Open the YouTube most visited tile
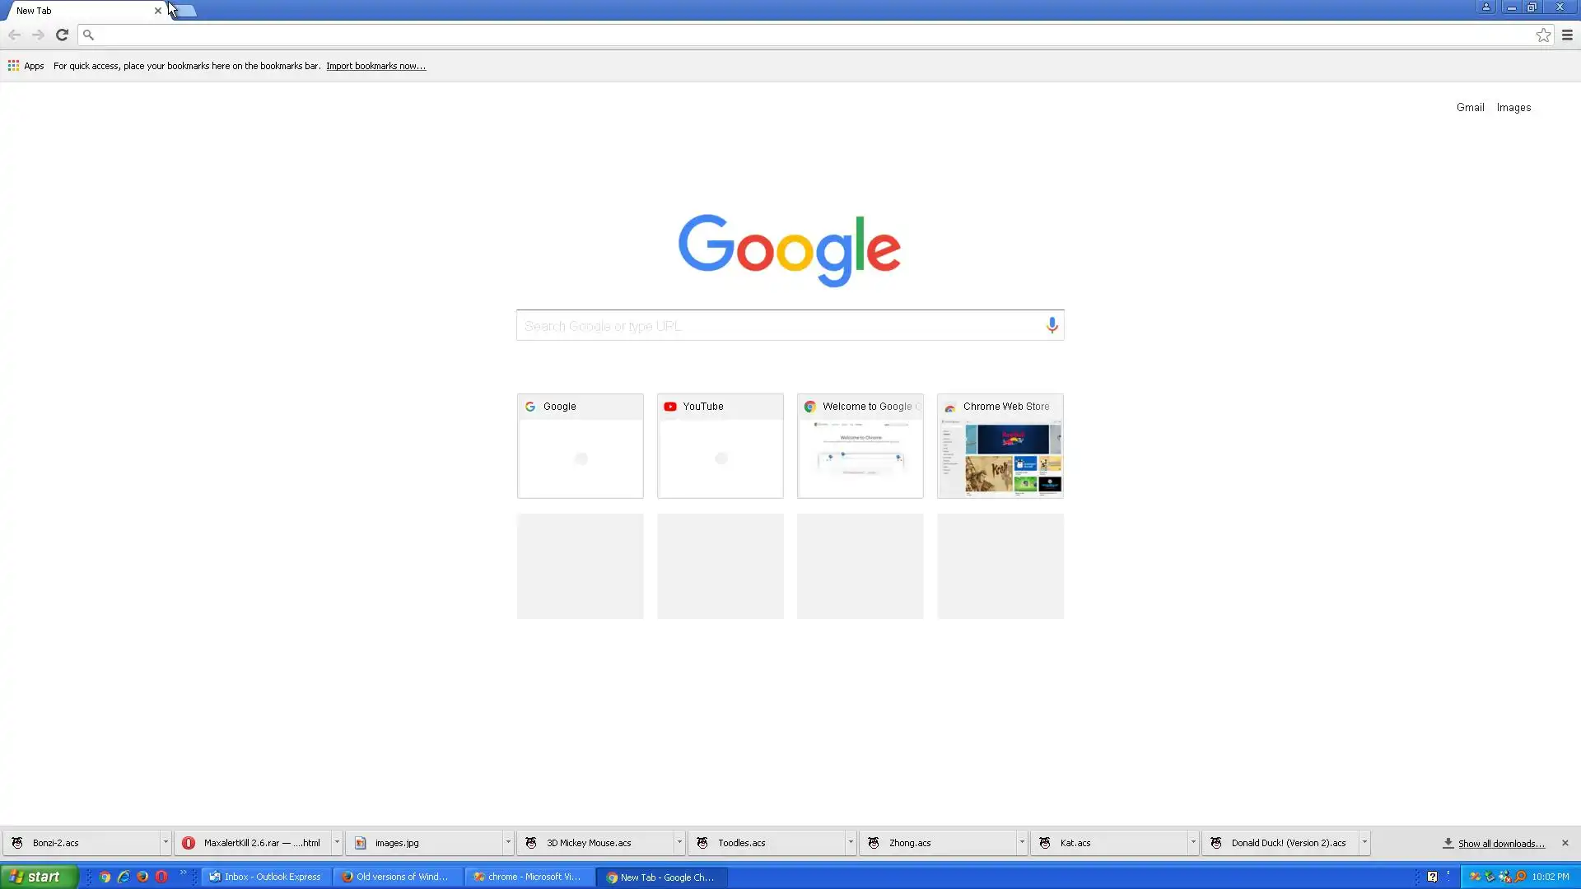Screen dimensions: 1581x889 720,445
